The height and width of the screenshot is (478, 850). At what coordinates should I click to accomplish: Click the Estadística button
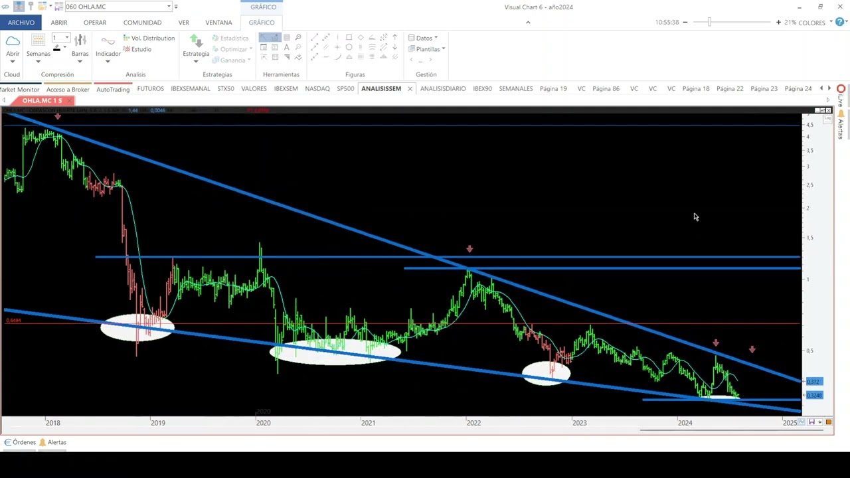tap(230, 39)
